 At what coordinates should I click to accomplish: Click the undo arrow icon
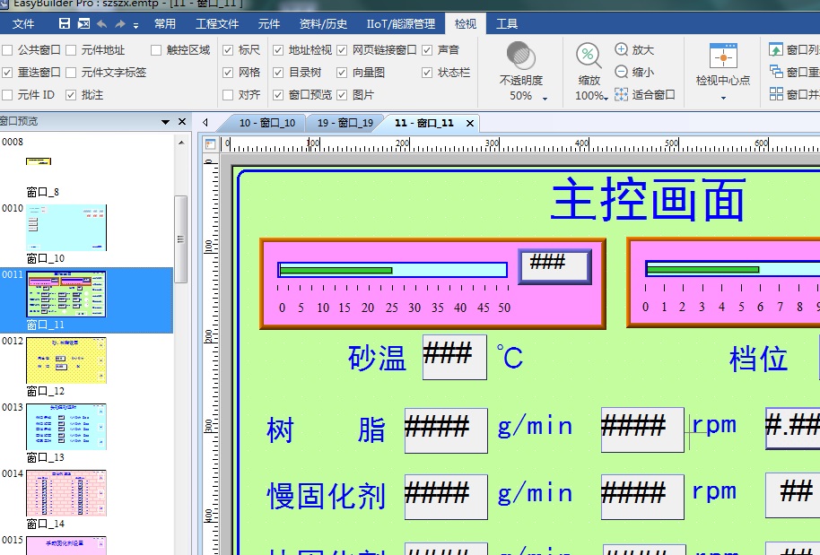point(101,24)
